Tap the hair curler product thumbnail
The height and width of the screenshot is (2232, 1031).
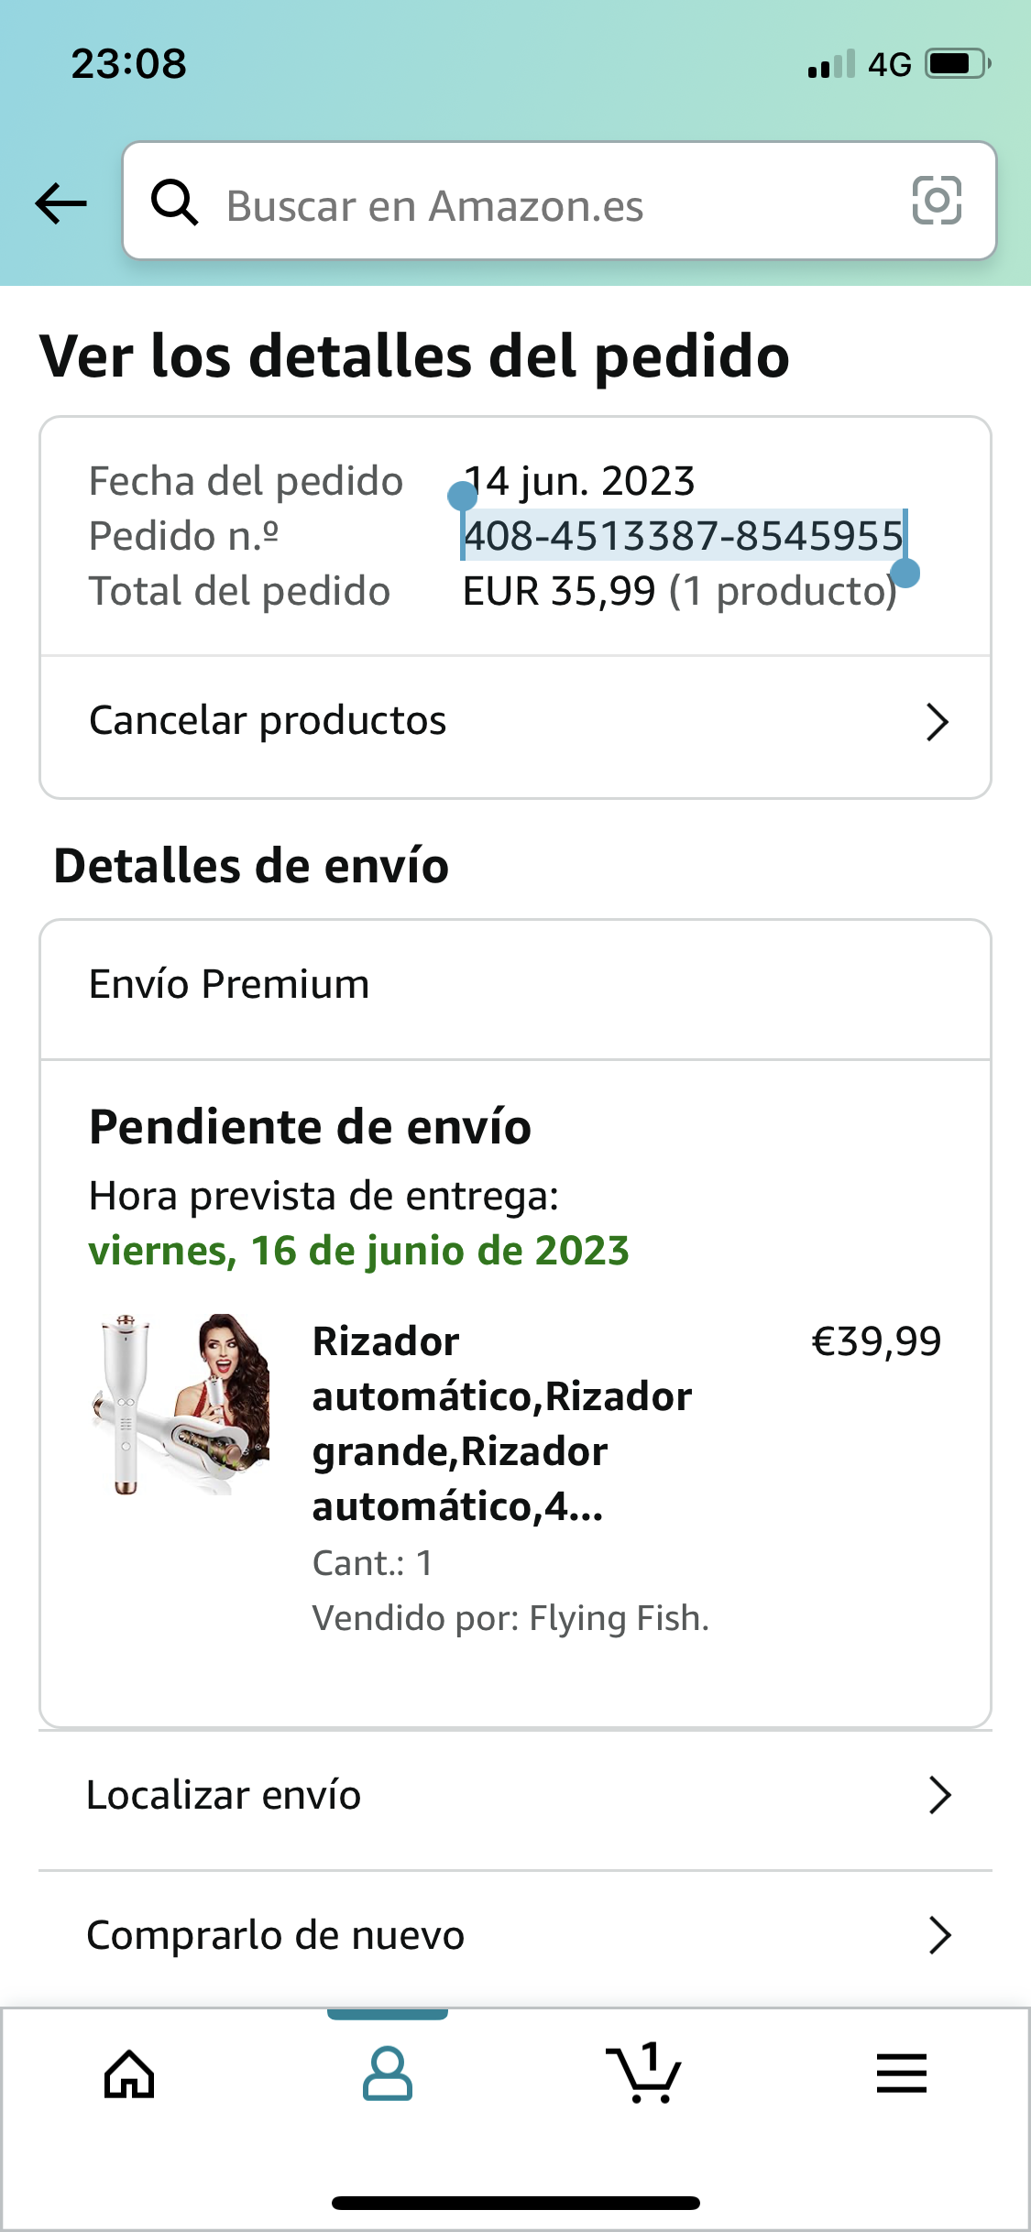(181, 1404)
